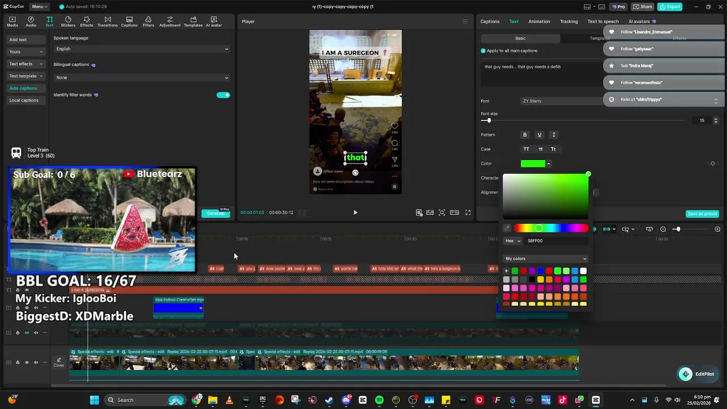Mute the main video track audio
Viewport: 727px width, 409px height.
(x=36, y=362)
